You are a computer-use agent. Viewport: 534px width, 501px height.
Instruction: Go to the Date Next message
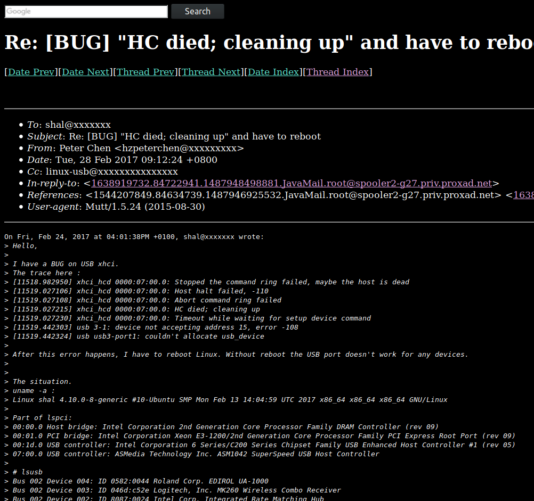(x=85, y=72)
